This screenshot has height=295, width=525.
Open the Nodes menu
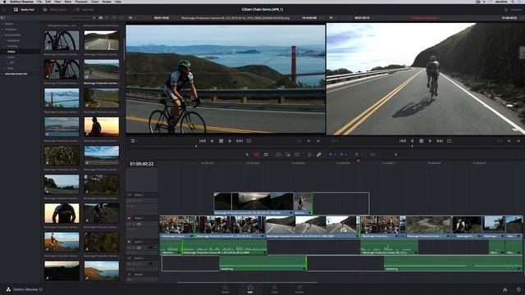[x=107, y=2]
